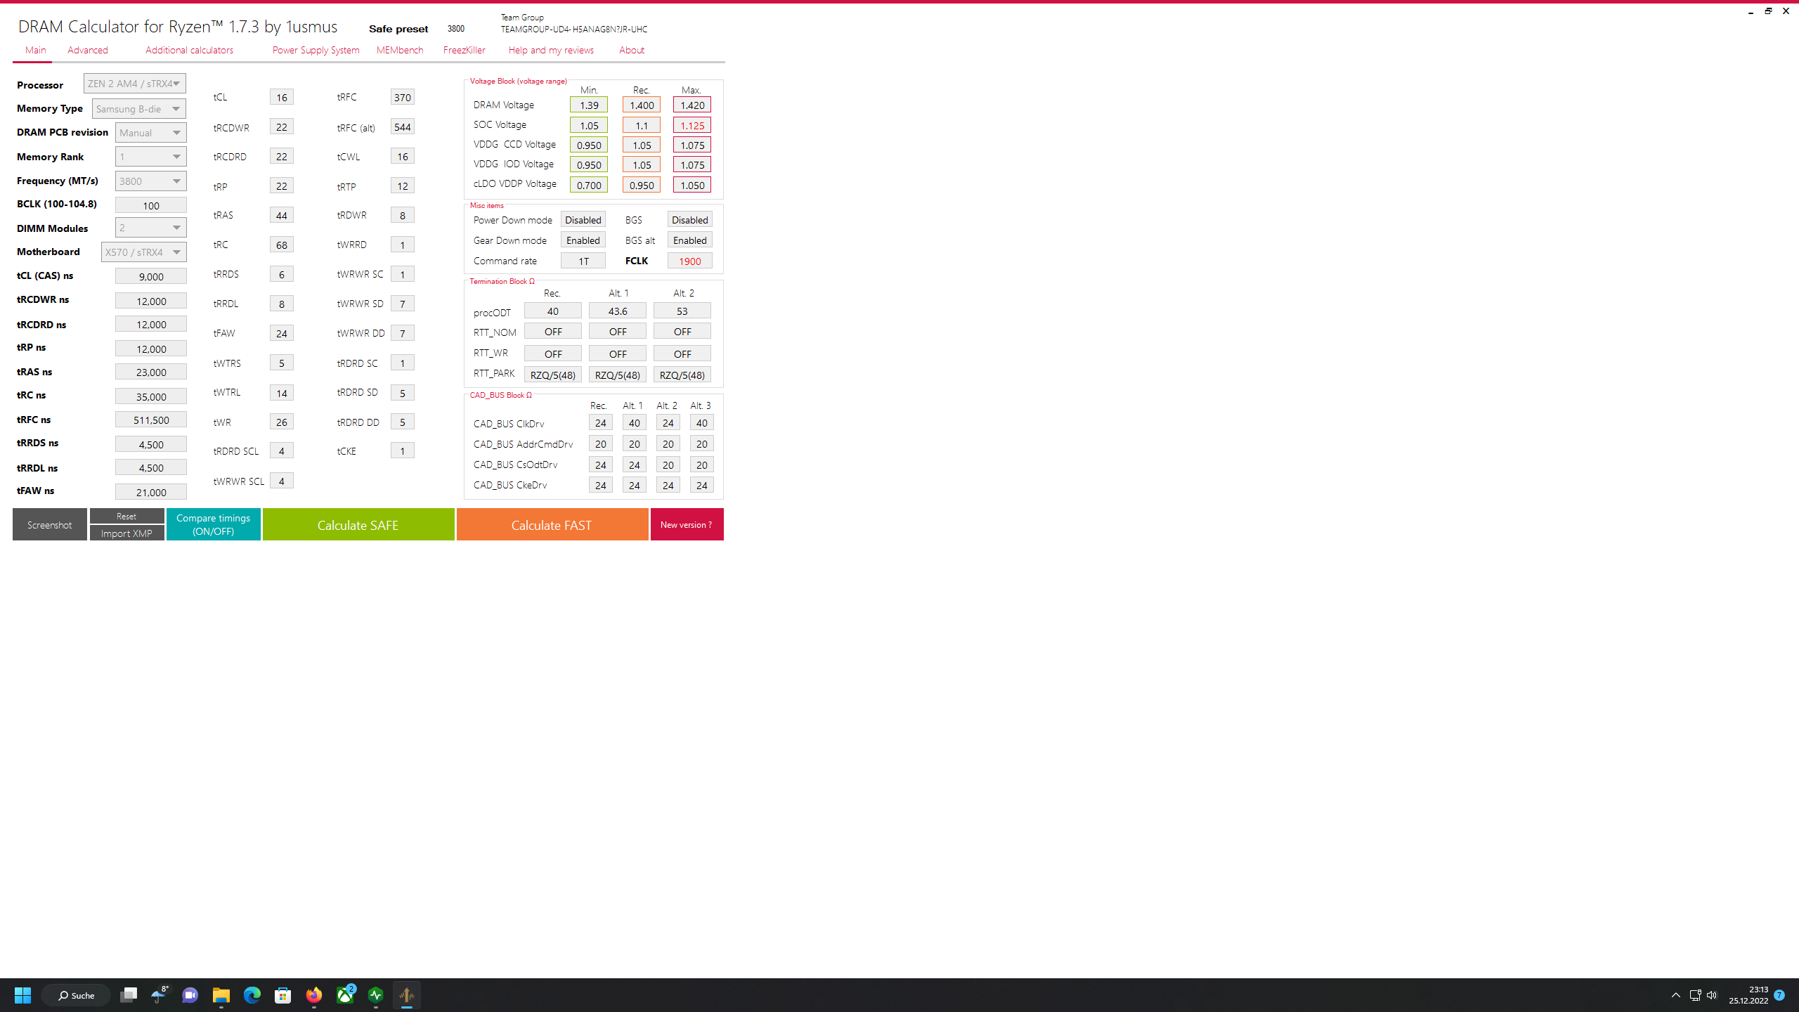The height and width of the screenshot is (1012, 1799).
Task: Toggle Gear Down mode Enabled field
Action: coord(583,240)
